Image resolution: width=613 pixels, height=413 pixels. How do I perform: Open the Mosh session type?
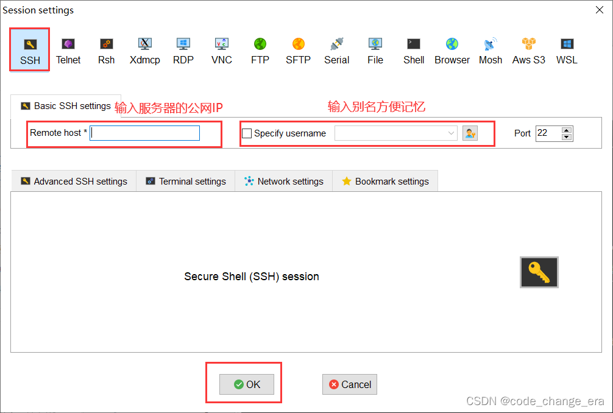tap(491, 51)
